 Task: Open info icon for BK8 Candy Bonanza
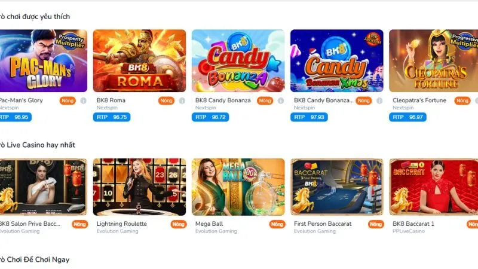(281, 100)
